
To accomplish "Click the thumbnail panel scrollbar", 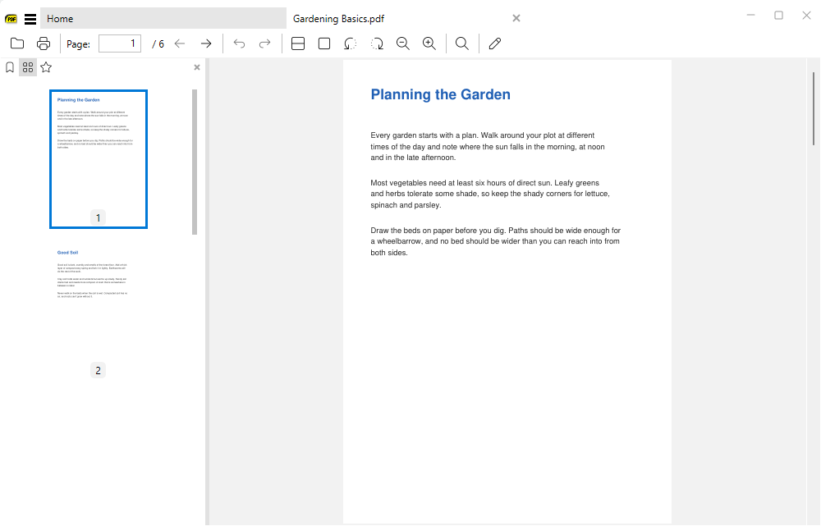I will coord(195,162).
